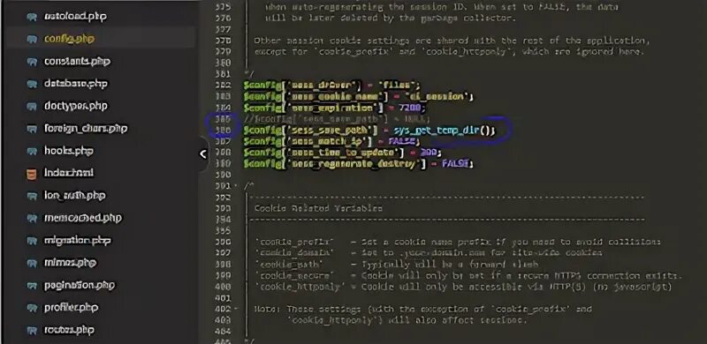
Task: Click the HTML5 icon beside index.html
Action: [x=32, y=174]
